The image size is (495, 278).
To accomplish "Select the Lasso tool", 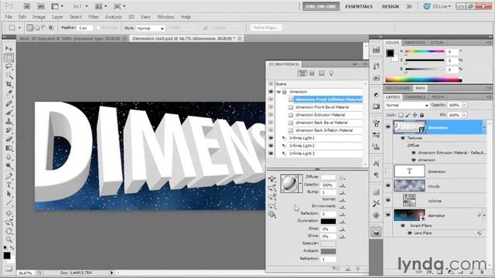I will click(9, 66).
